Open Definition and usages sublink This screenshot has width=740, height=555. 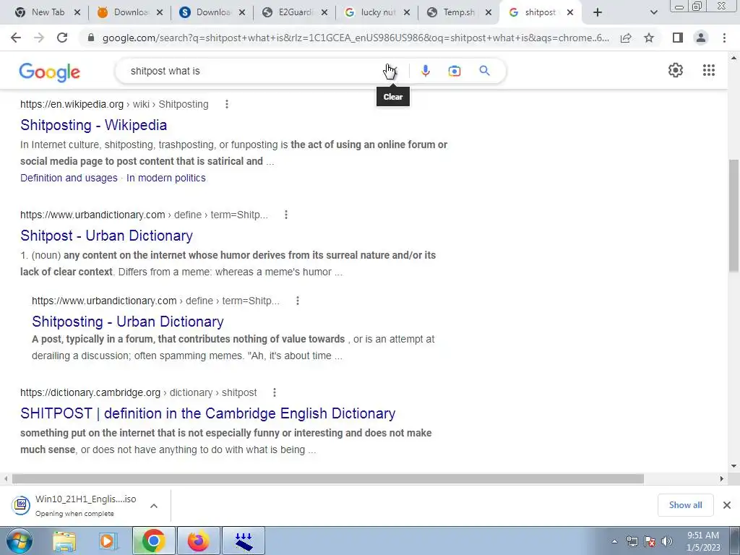point(69,178)
